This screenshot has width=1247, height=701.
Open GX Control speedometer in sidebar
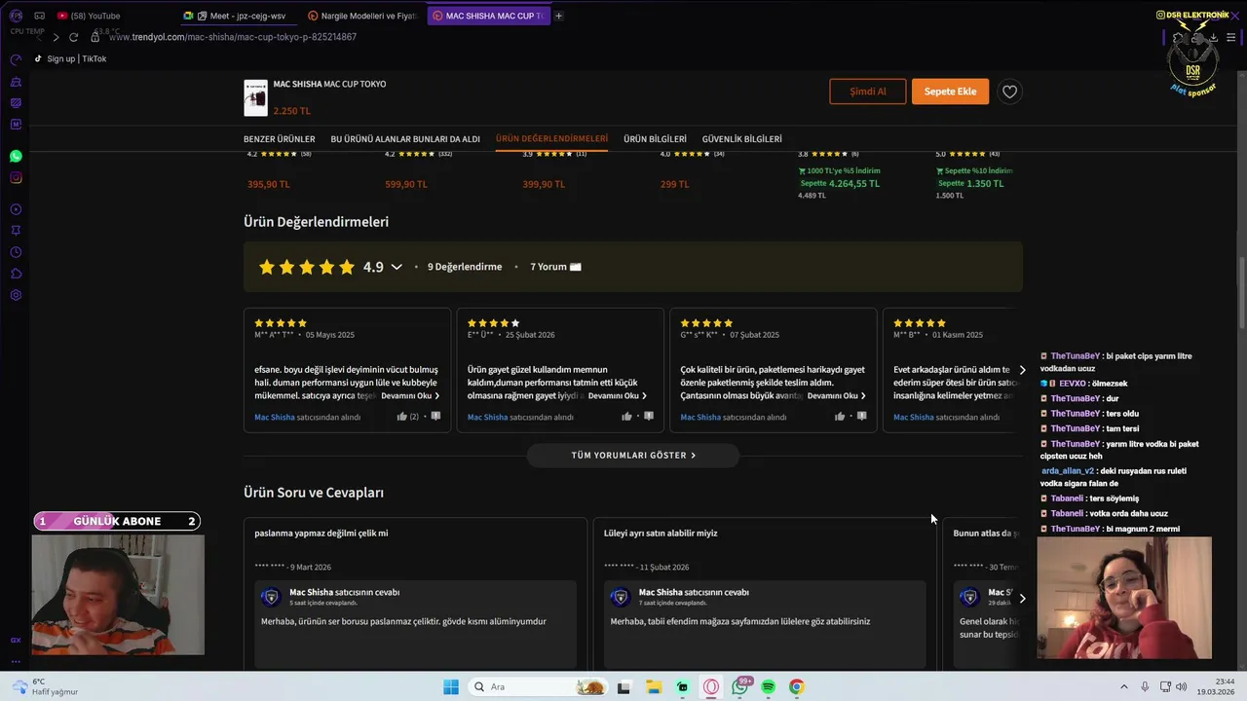[16, 59]
